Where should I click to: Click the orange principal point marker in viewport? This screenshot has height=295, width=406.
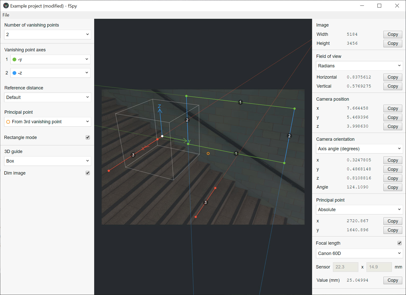coord(208,154)
